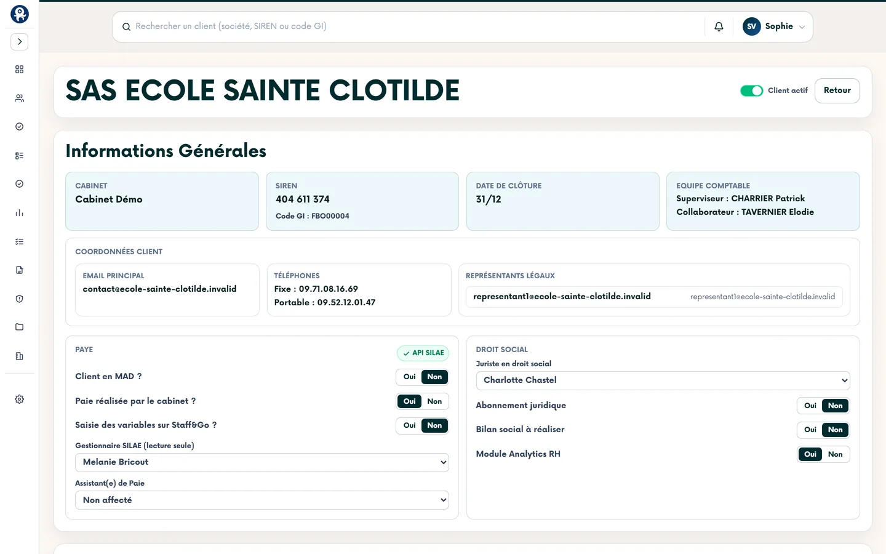
Task: Click the SV avatar badge
Action: pyautogui.click(x=752, y=26)
